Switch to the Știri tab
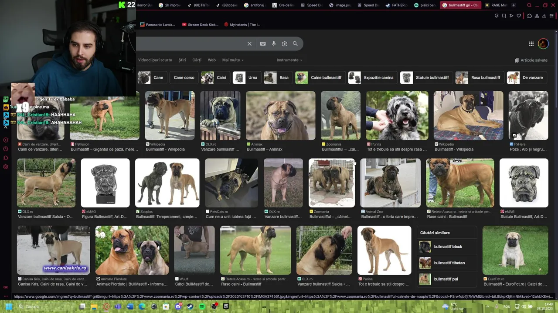Image resolution: width=558 pixels, height=313 pixels. tap(182, 60)
